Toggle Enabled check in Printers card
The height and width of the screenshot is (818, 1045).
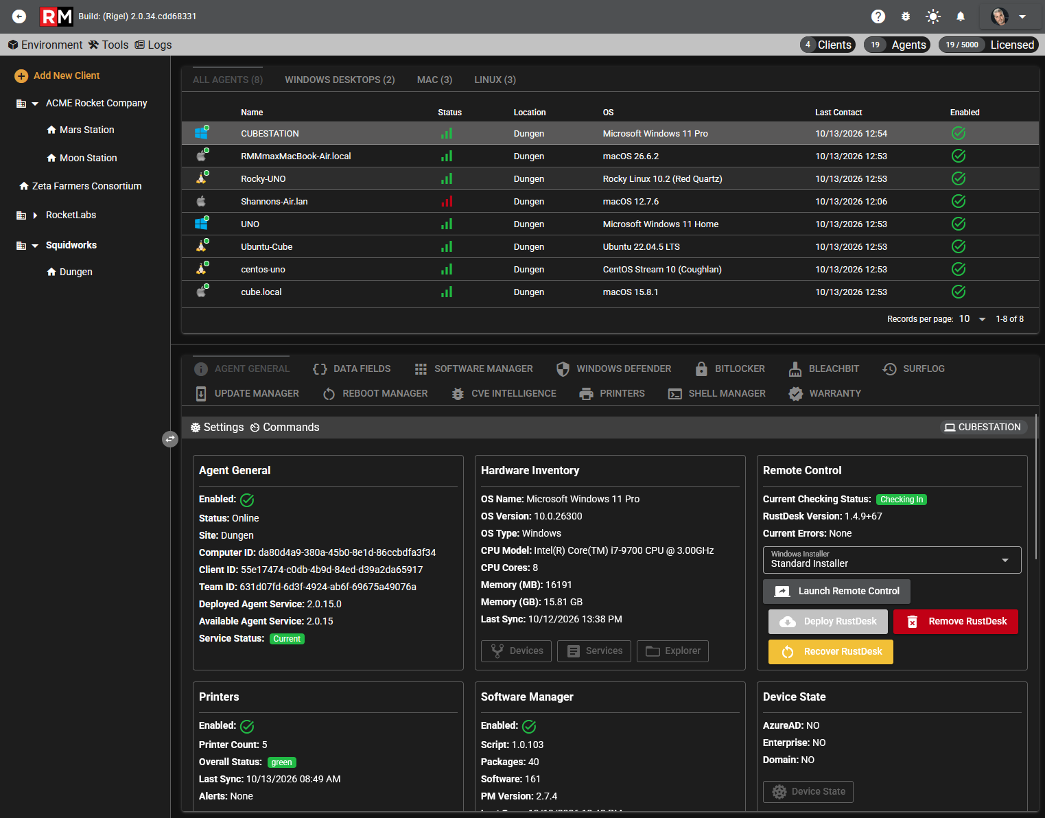[247, 727]
